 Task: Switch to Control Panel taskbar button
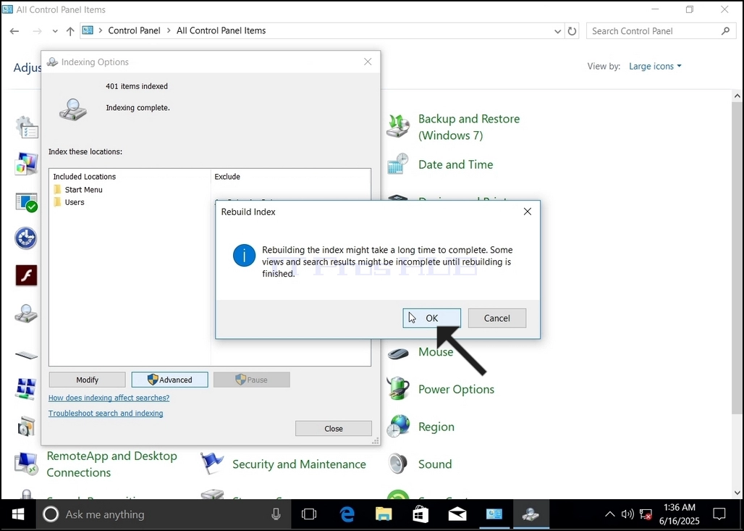(x=494, y=514)
